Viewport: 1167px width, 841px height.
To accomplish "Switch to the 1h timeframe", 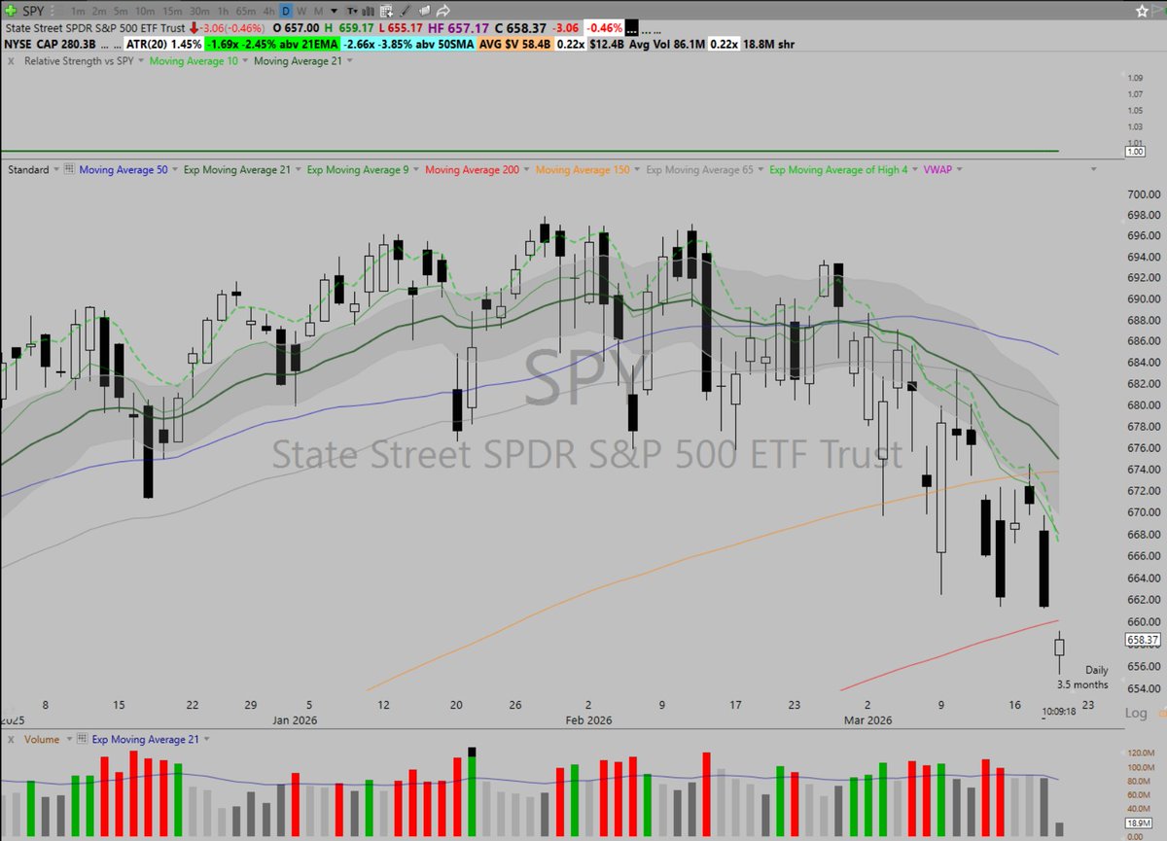I will tap(223, 11).
